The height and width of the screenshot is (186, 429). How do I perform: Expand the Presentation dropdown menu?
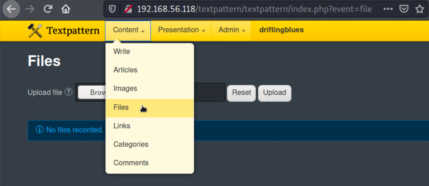pos(181,31)
